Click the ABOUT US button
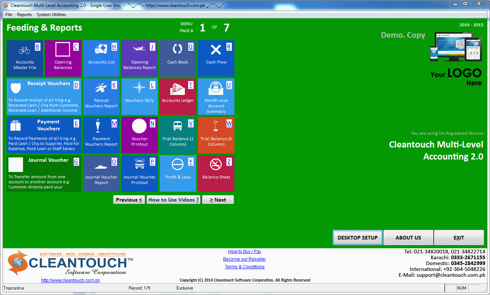Screen dimensions: 490x295 408,238
